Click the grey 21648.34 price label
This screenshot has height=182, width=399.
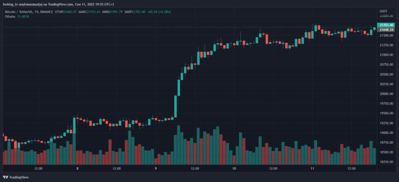[x=386, y=30]
